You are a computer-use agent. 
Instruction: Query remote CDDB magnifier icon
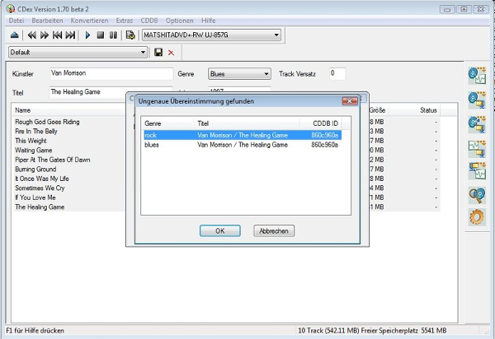click(477, 195)
